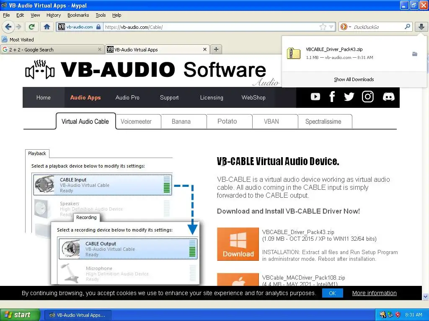Open the History menu
Image resolution: width=429 pixels, height=321 pixels.
coord(54,15)
